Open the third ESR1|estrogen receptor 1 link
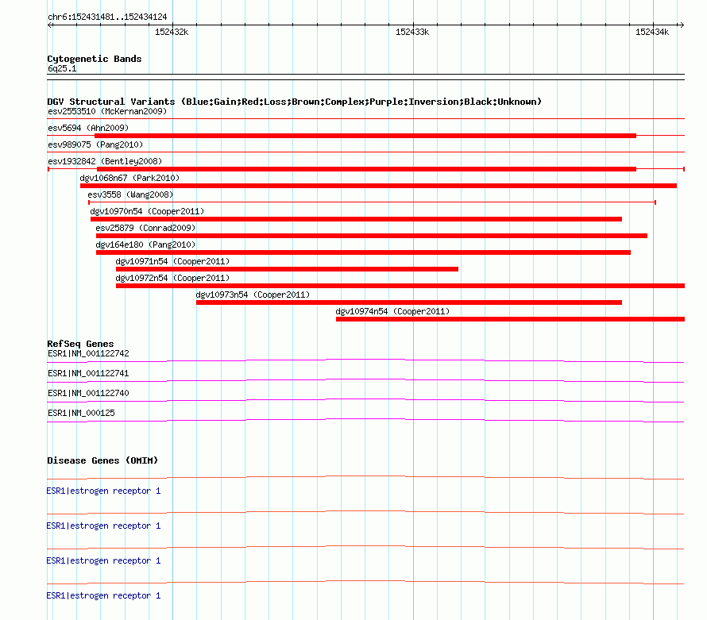707x620 pixels. (103, 560)
